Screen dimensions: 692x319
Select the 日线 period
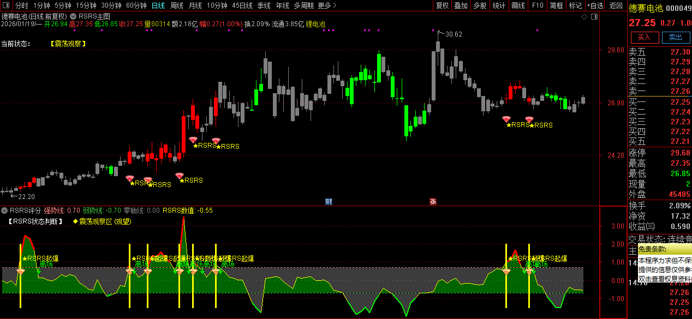point(158,5)
